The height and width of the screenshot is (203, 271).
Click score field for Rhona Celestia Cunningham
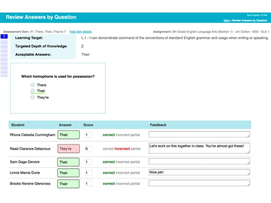coord(88,135)
